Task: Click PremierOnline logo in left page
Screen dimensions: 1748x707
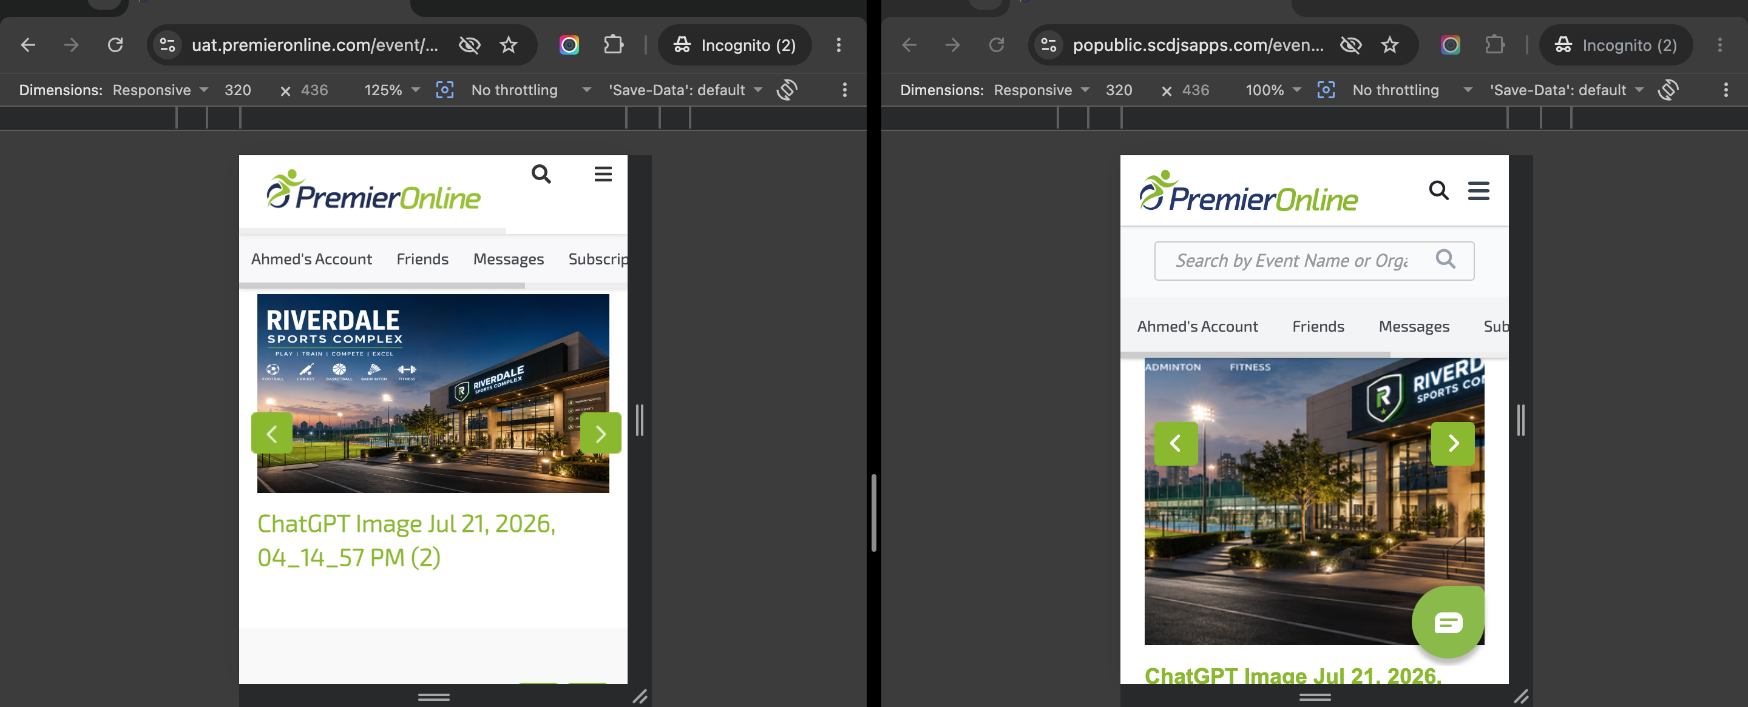Action: point(373,190)
